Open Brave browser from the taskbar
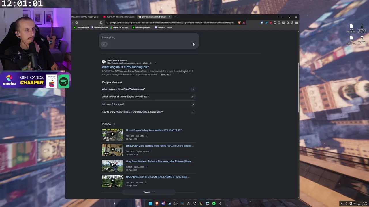Image resolution: width=369 pixels, height=207 pixels. tap(157, 204)
